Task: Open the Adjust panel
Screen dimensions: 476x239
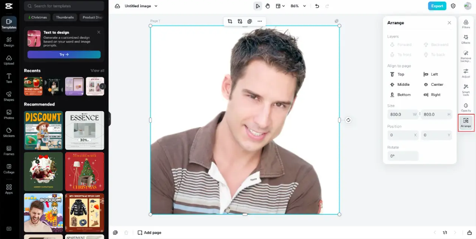Action: coord(466,73)
